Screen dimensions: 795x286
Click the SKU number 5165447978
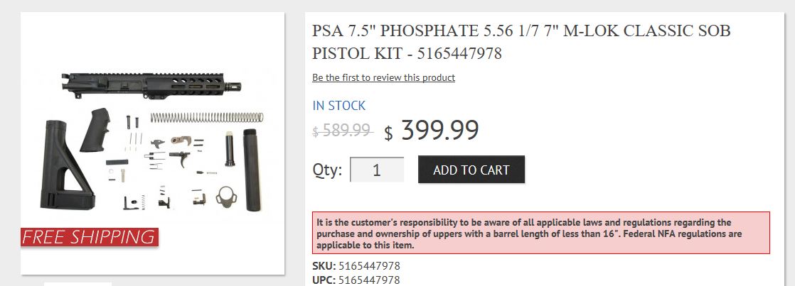pos(370,265)
